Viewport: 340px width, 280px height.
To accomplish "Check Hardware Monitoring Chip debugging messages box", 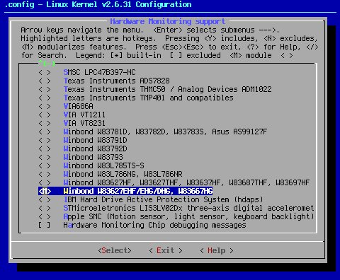I will point(45,225).
